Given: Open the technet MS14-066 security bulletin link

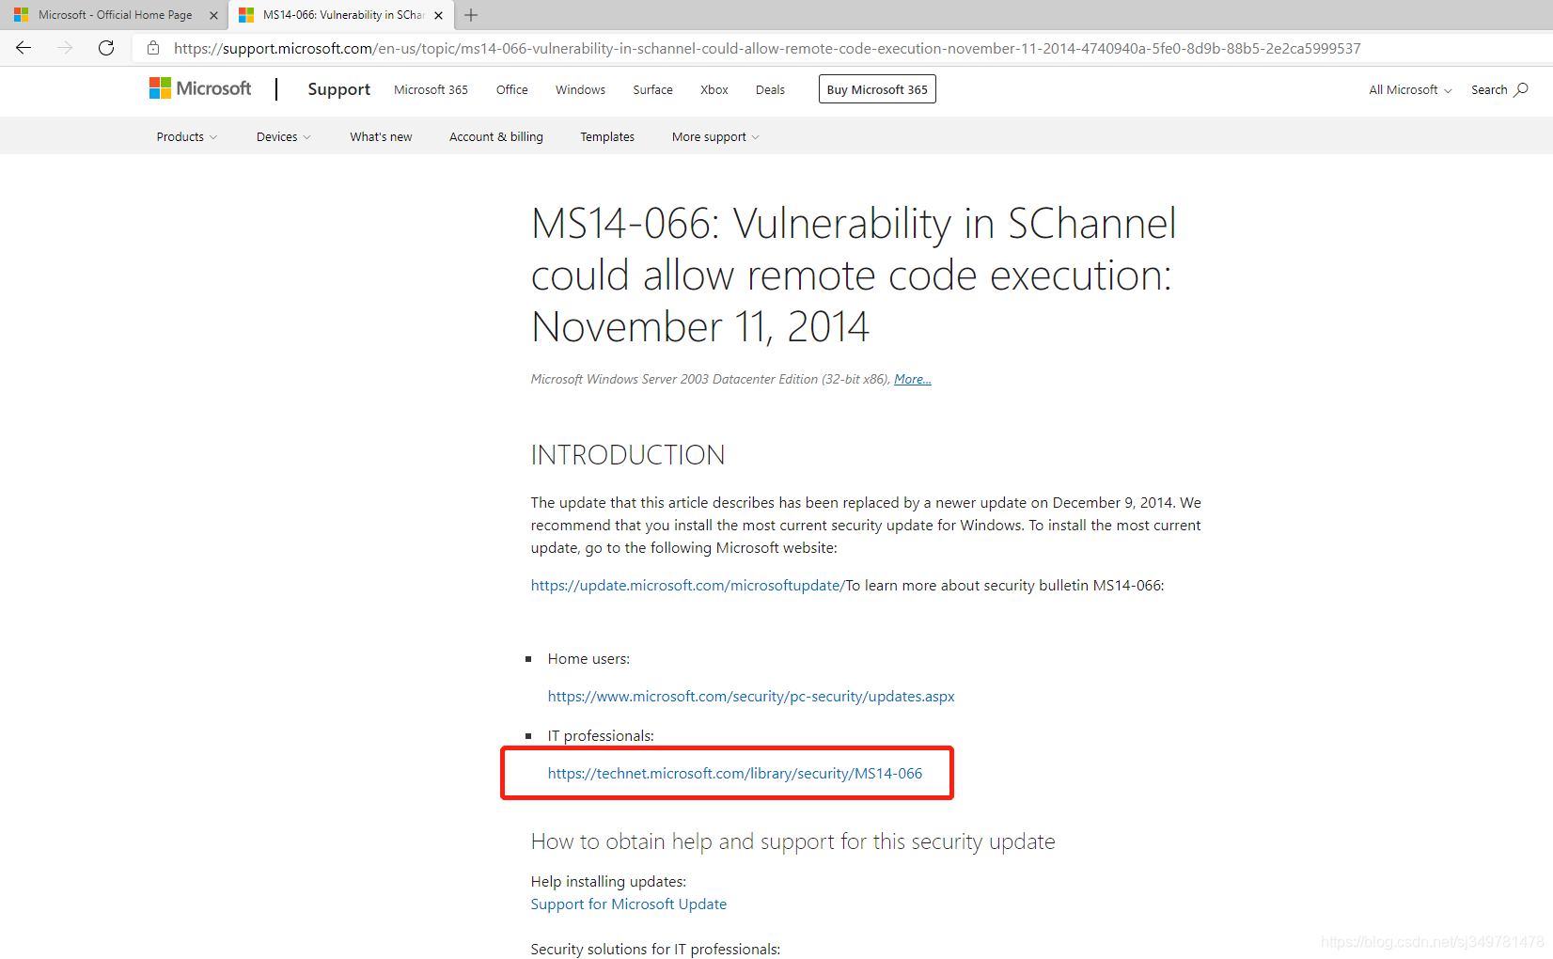Looking at the screenshot, I should click(735, 773).
